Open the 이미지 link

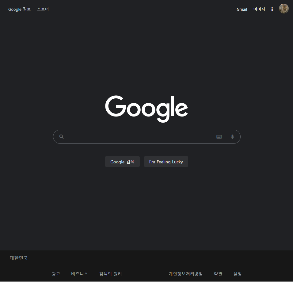click(259, 9)
